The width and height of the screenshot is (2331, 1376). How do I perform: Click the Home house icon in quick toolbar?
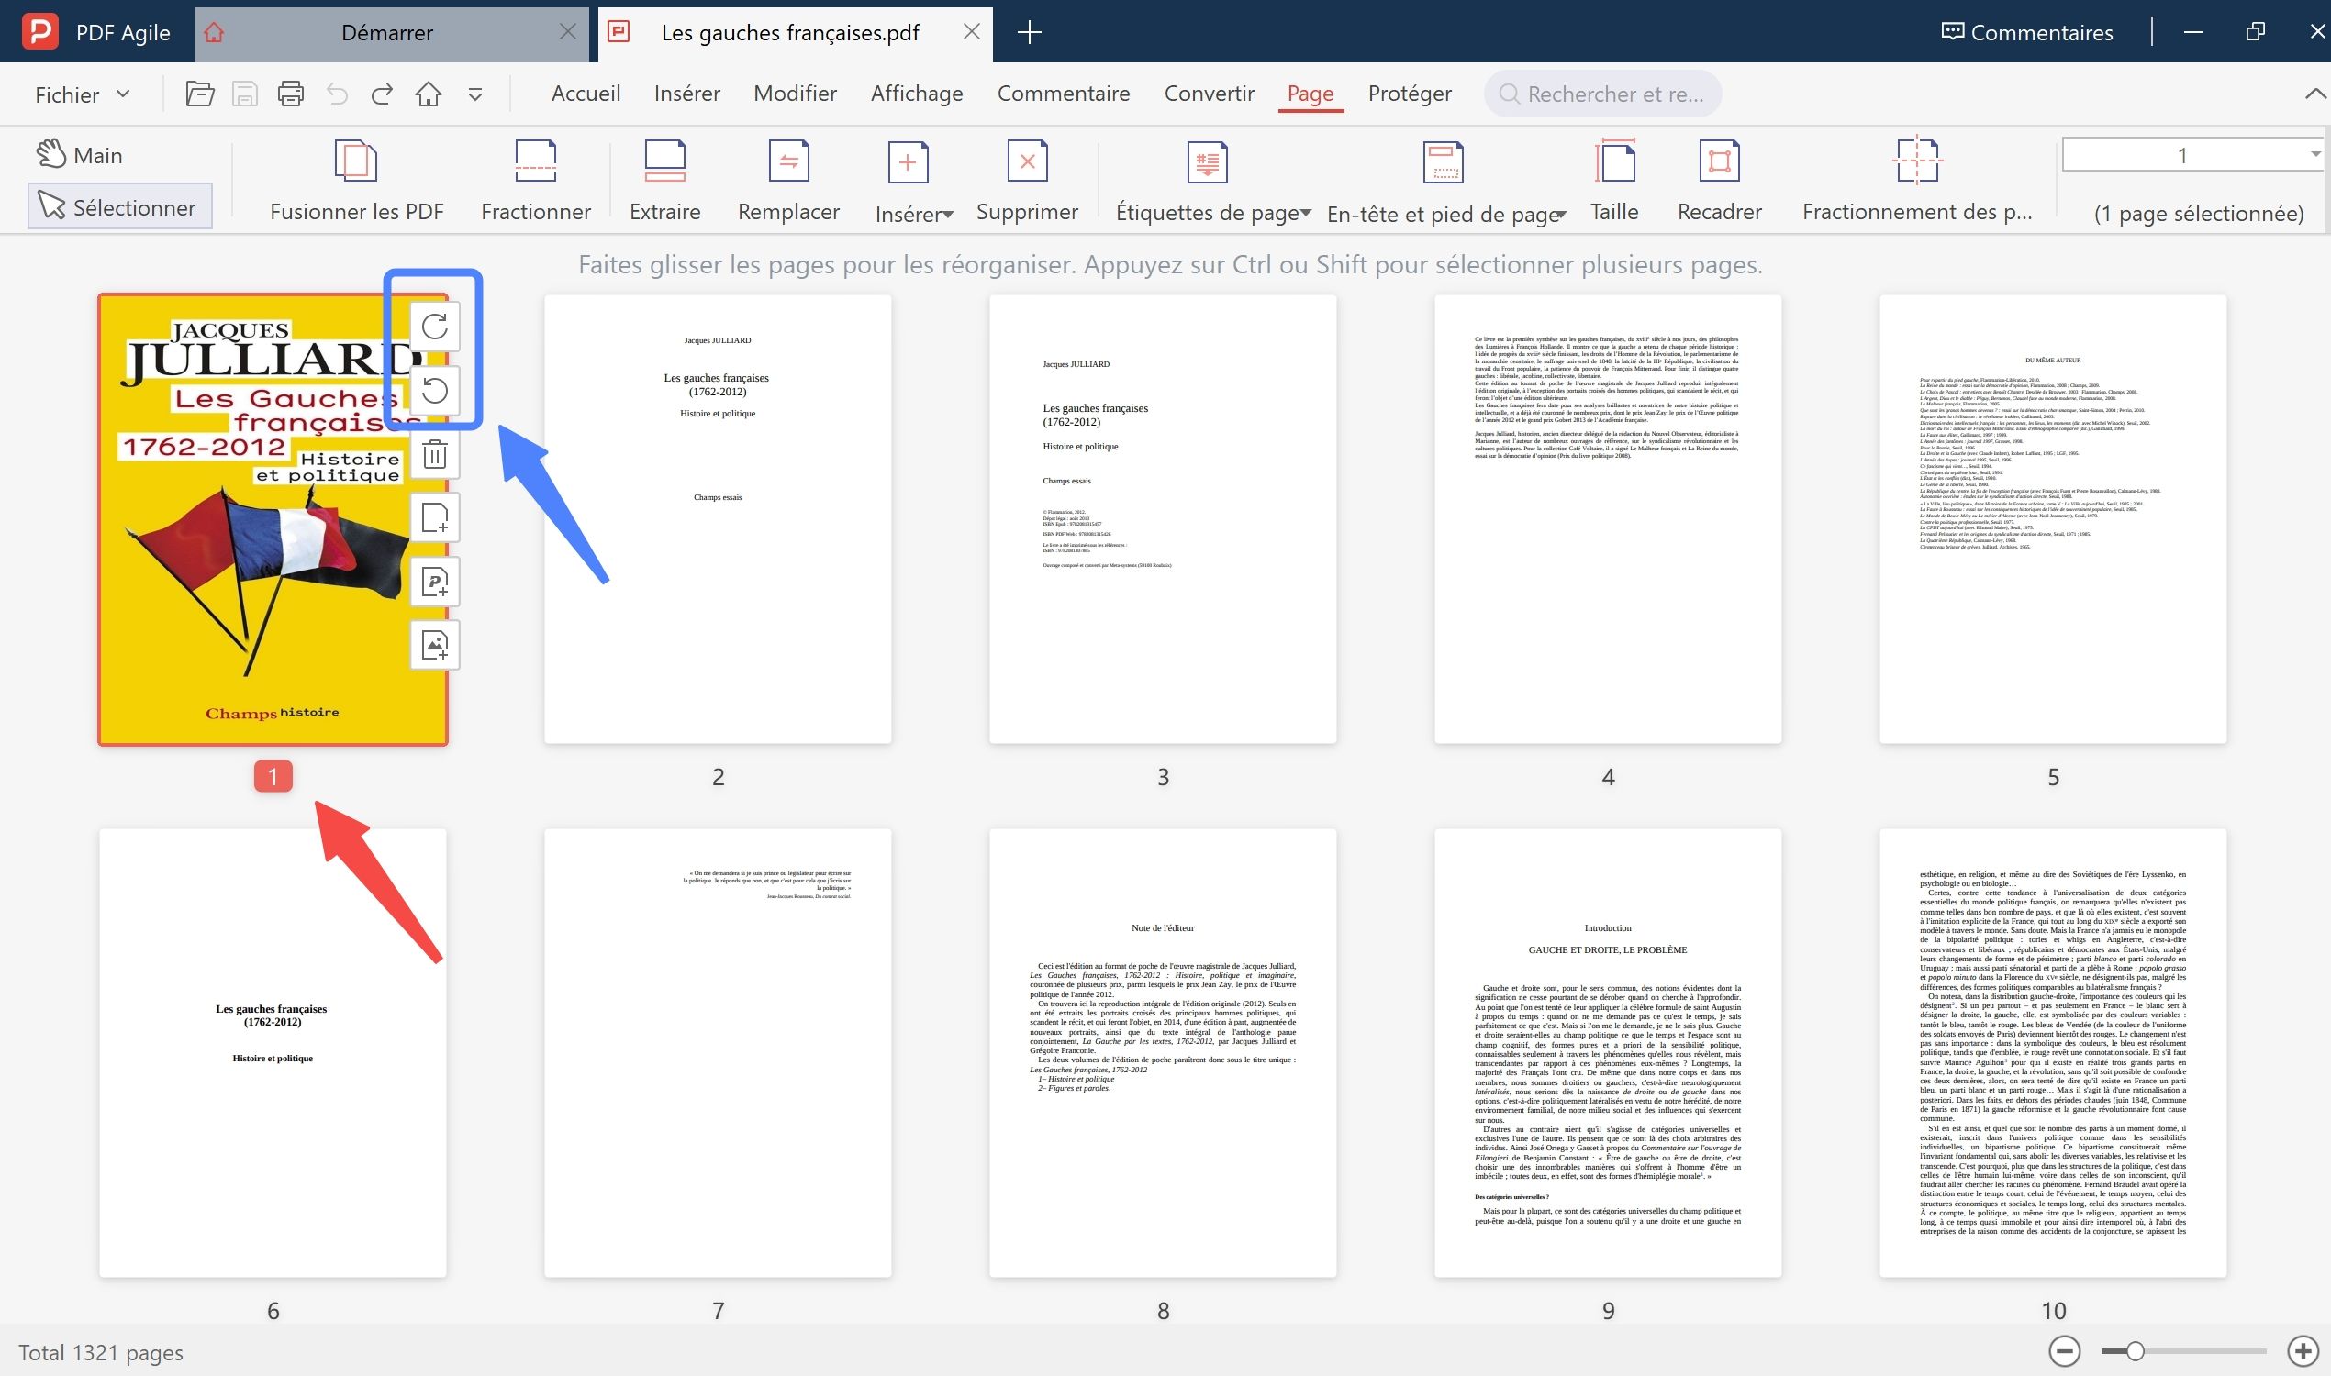pyautogui.click(x=429, y=94)
